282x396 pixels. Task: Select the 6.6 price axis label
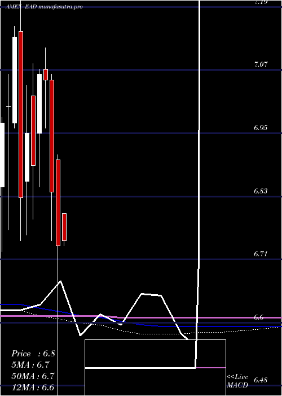(x=258, y=317)
